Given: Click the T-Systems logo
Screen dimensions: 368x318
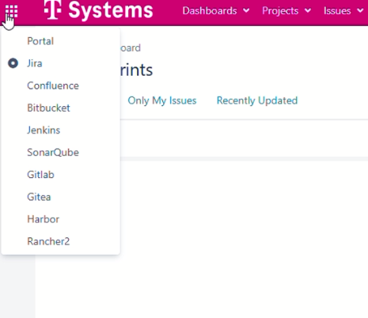Looking at the screenshot, I should click(x=98, y=10).
